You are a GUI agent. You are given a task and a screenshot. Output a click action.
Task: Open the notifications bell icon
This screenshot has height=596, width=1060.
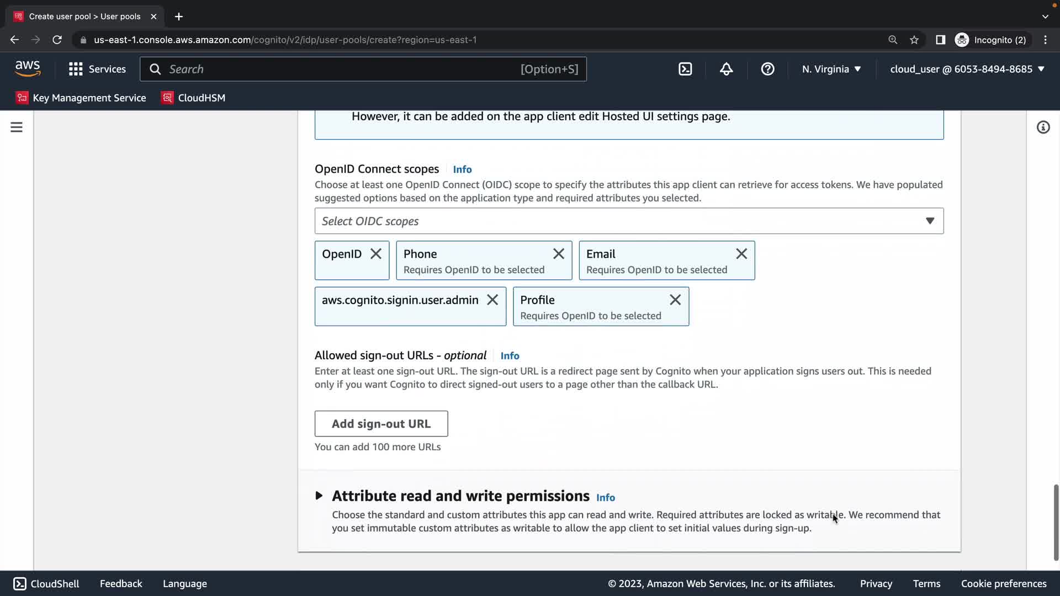pyautogui.click(x=726, y=69)
